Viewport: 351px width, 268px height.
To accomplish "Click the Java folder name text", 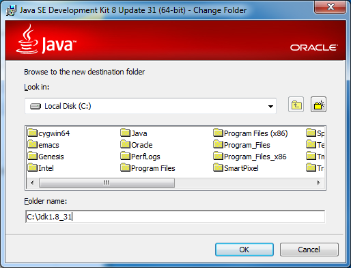I will pos(139,133).
